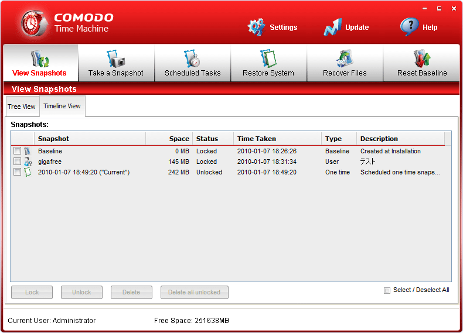This screenshot has width=463, height=333.
Task: Open the Update text label
Action: 357,28
